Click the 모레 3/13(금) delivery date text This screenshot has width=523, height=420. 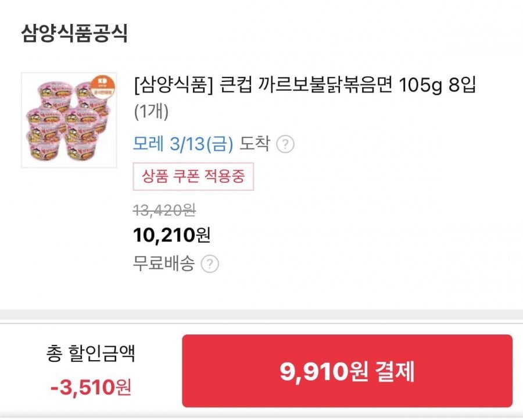[x=183, y=144]
